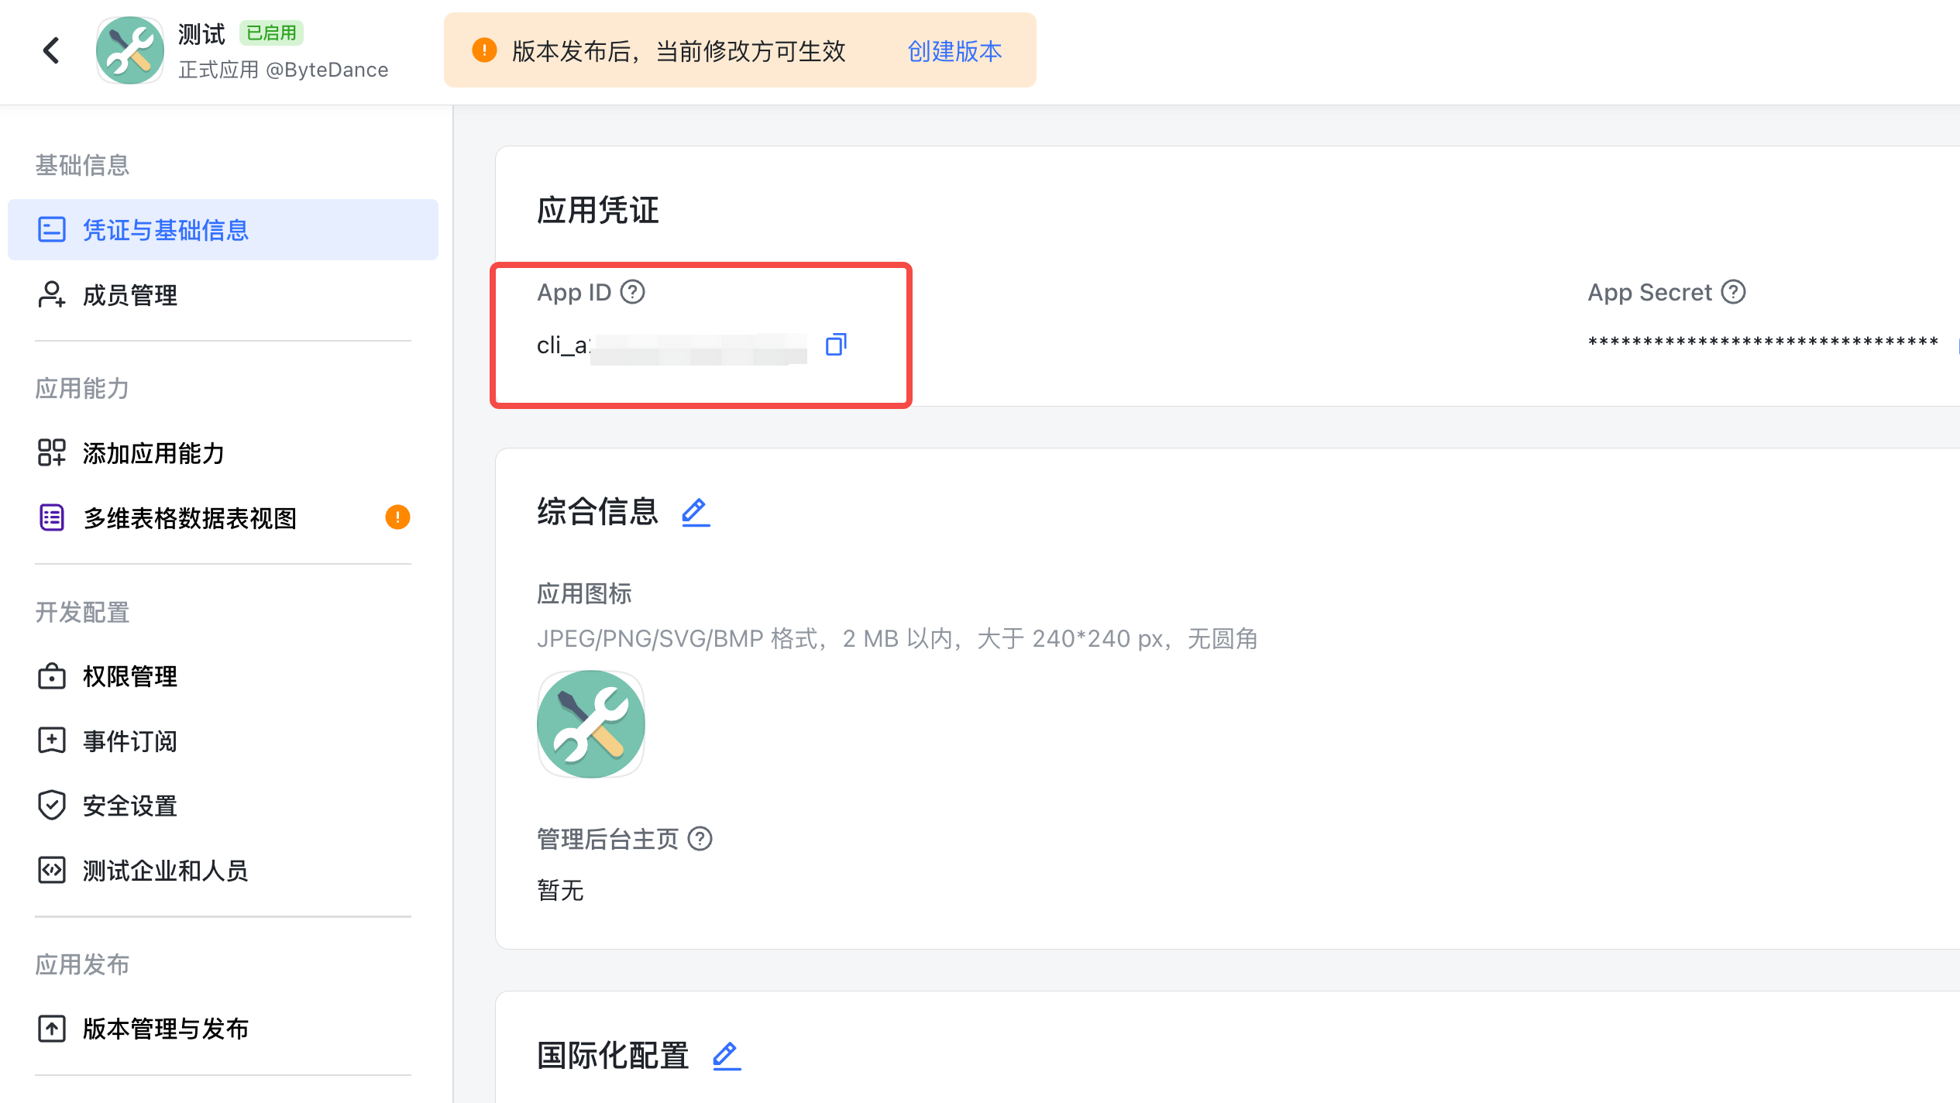Click the 已启用 status badge next to 测试

[270, 33]
